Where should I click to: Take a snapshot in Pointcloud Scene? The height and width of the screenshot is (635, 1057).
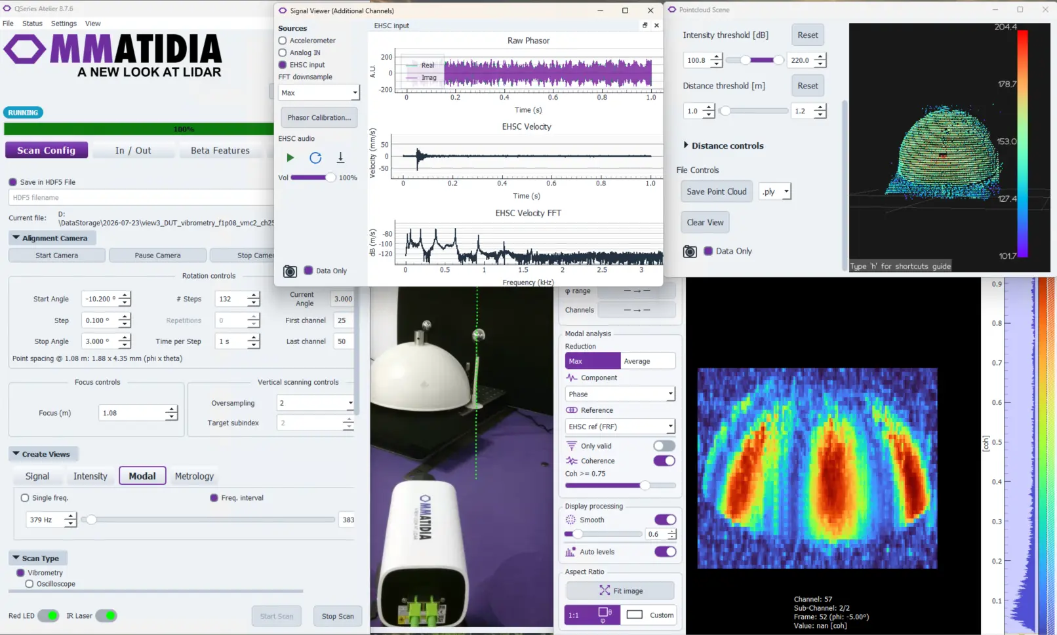click(690, 251)
